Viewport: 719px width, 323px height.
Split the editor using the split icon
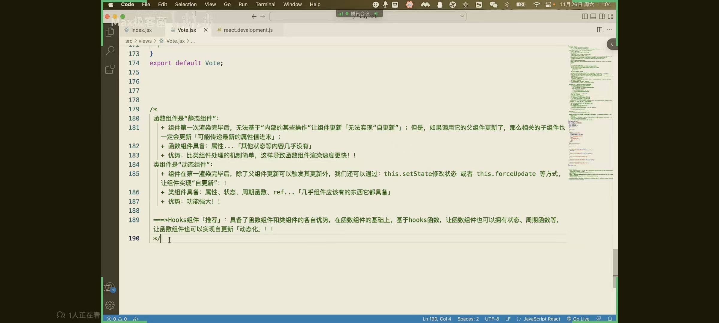(599, 30)
